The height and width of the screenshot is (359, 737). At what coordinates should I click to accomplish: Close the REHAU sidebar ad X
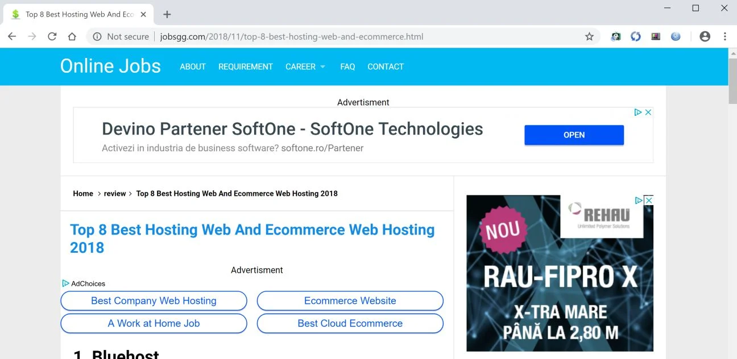click(x=648, y=200)
